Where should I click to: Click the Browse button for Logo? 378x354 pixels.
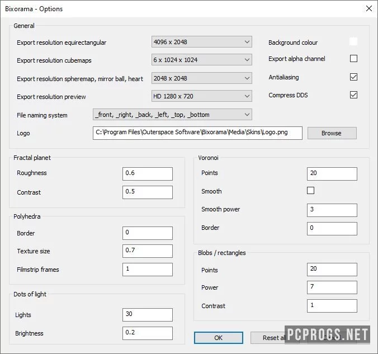[332, 133]
